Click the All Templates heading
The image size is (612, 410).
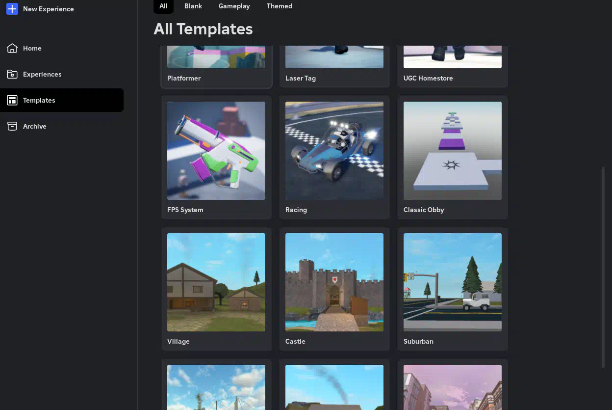point(203,29)
